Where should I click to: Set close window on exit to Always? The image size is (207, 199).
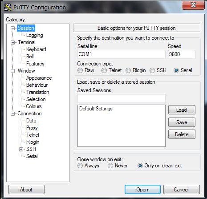[80, 166]
